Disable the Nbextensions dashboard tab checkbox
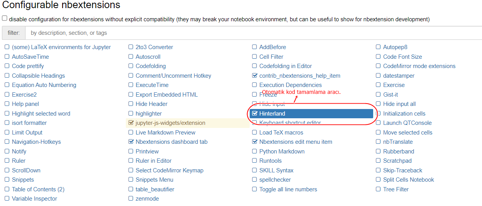Screen dimensions: 482x206 [131, 142]
